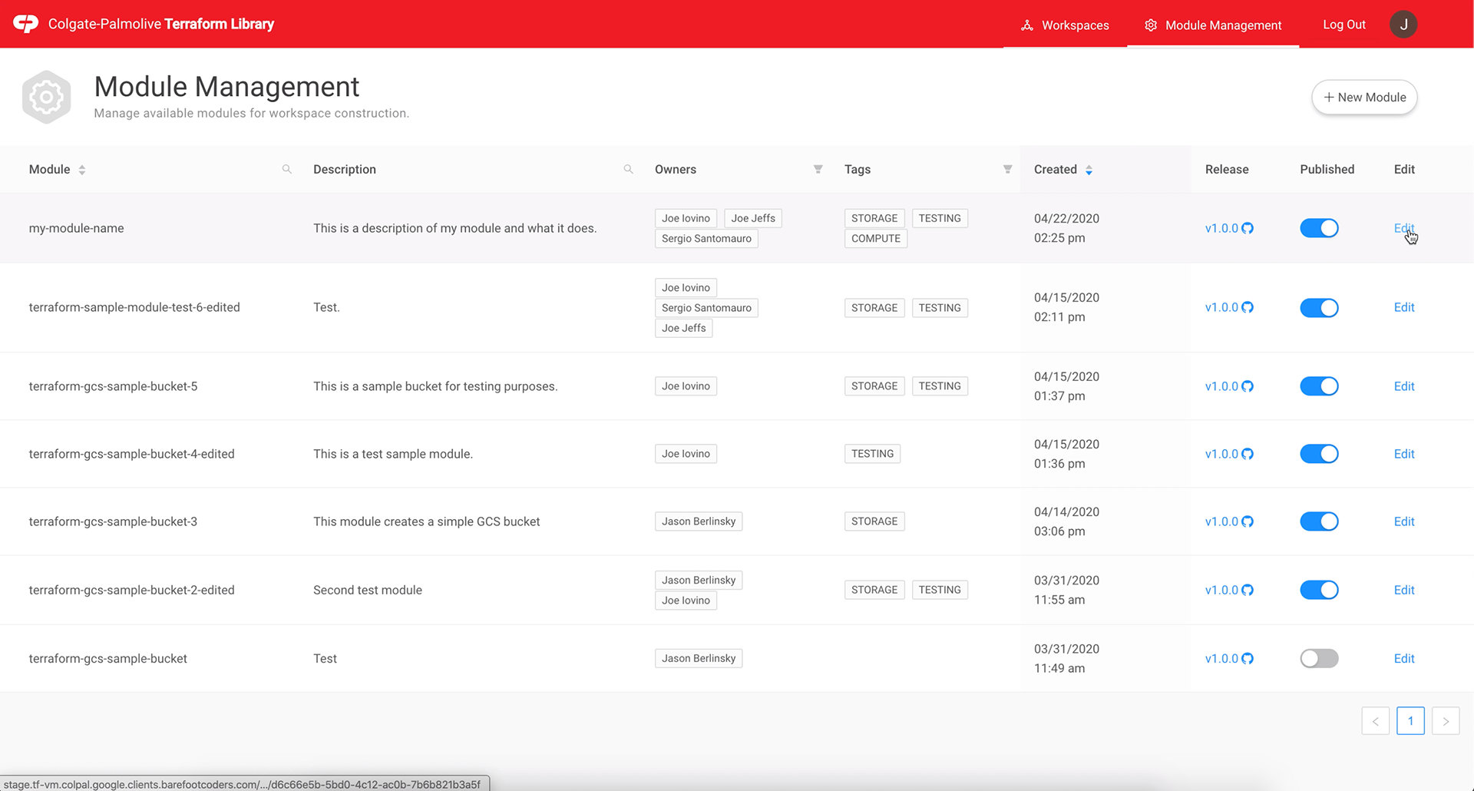Click the Colgate-Palmolive logo icon
The height and width of the screenshot is (791, 1474).
(25, 24)
